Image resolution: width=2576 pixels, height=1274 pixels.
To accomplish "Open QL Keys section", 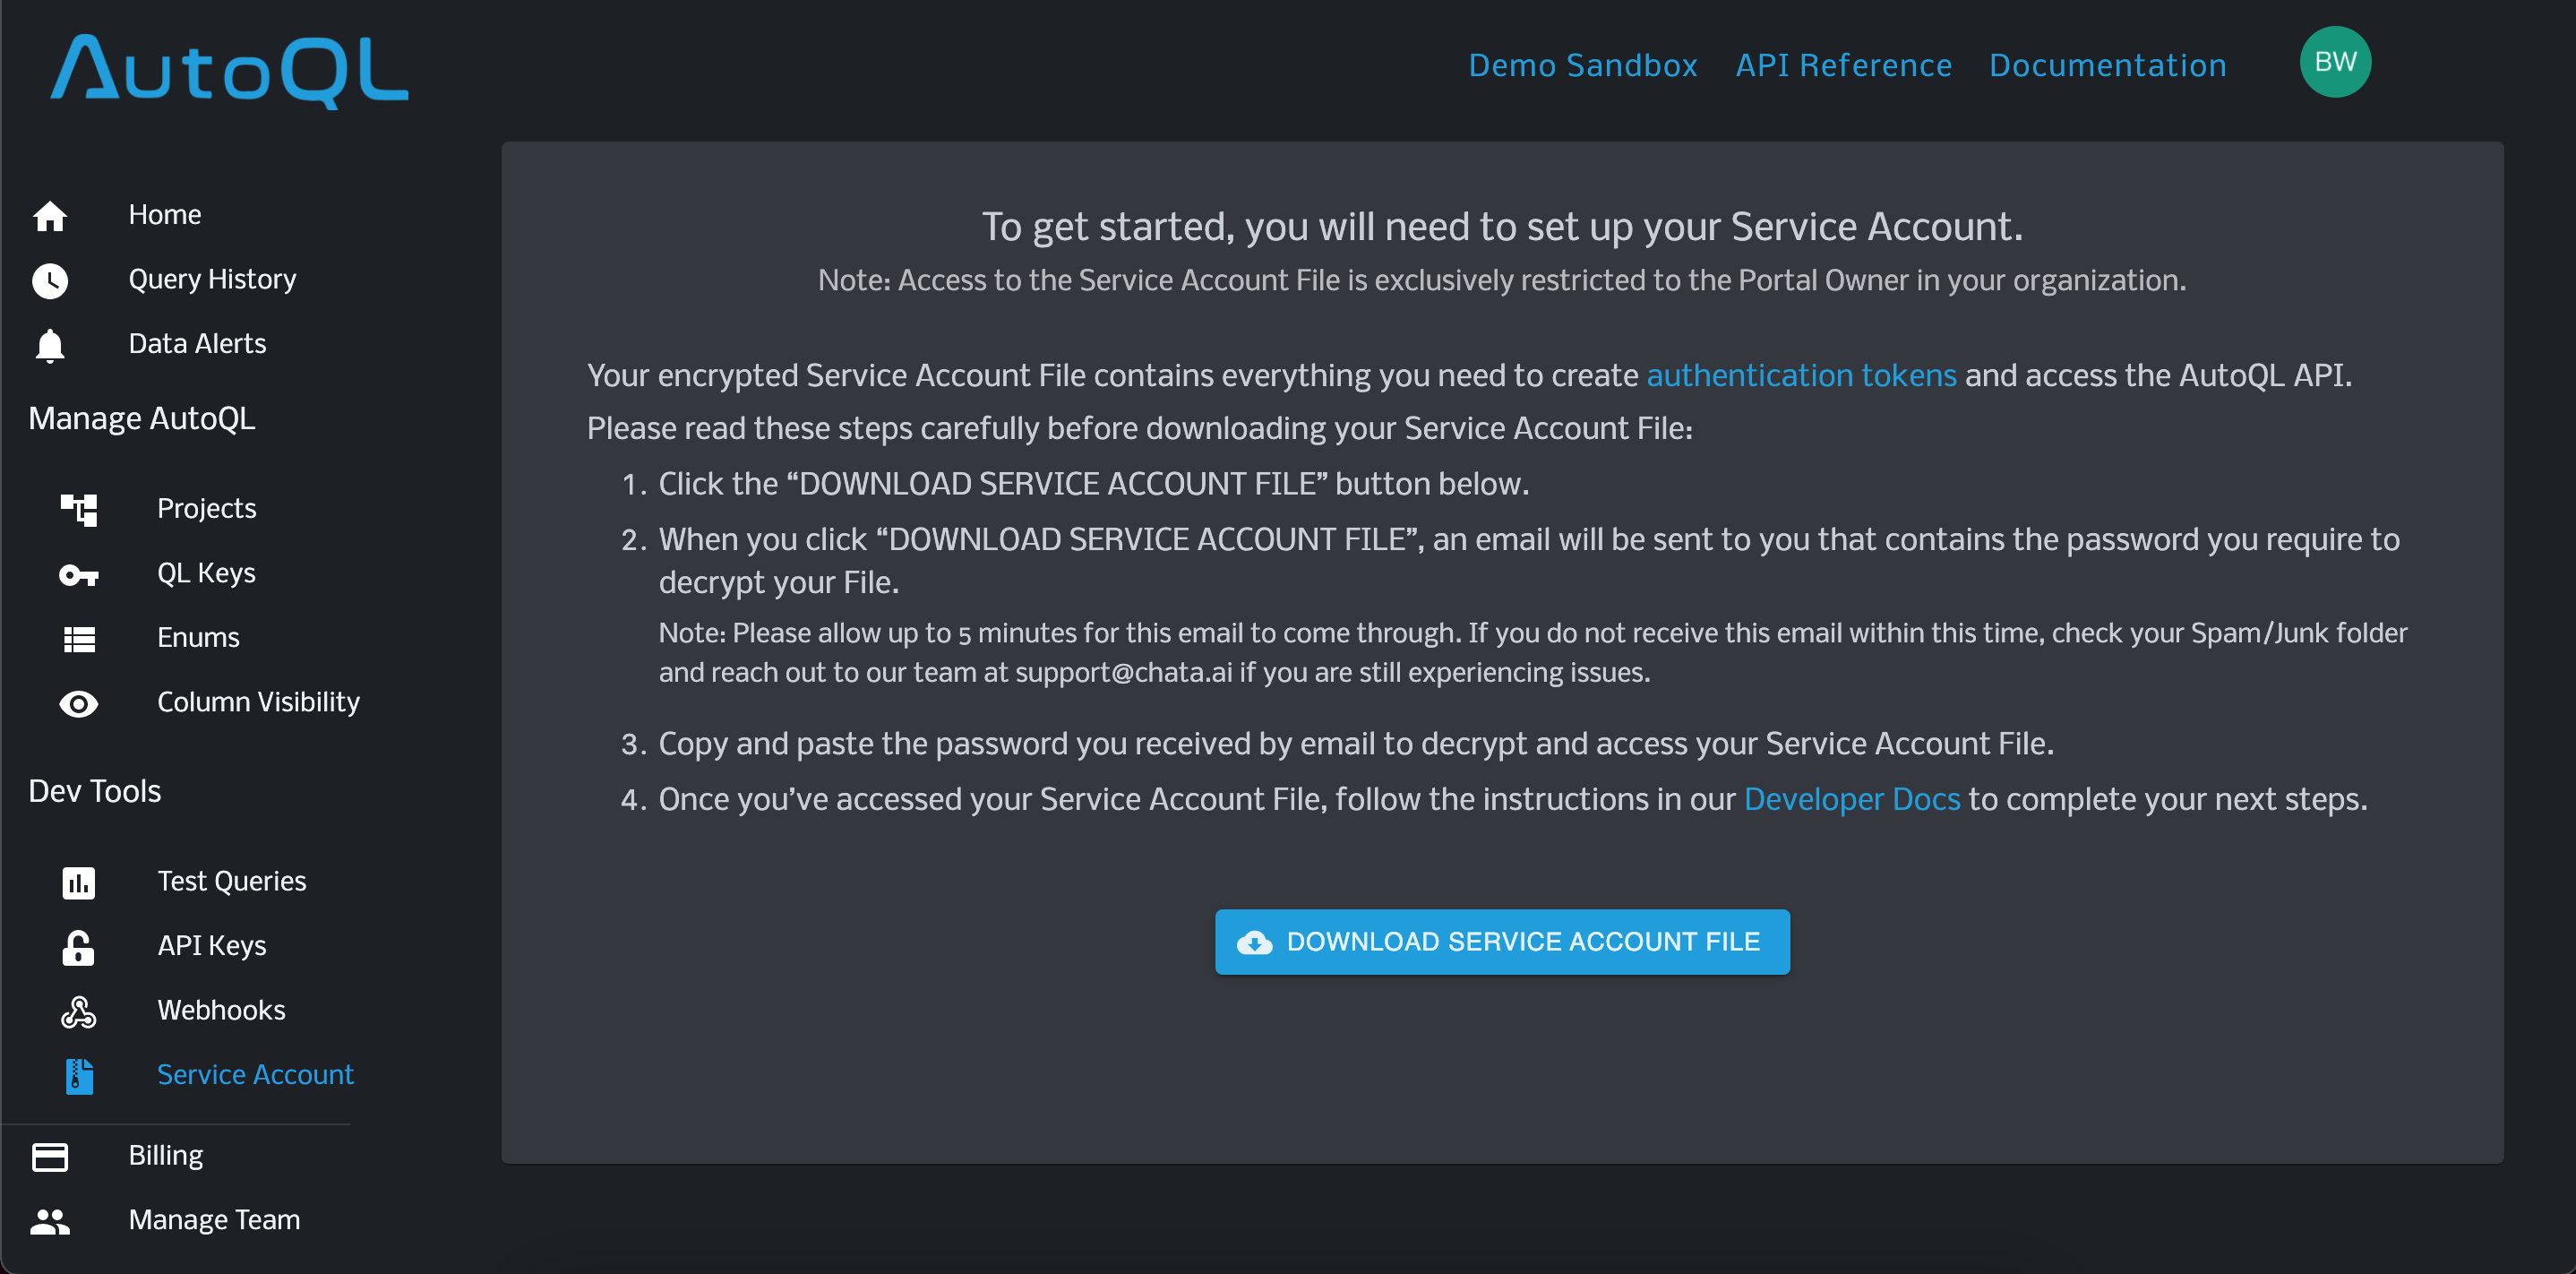I will coord(206,573).
